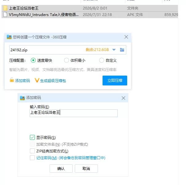Select the 速度最快 compression option
The height and width of the screenshot is (185, 186).
pyautogui.click(x=33, y=60)
